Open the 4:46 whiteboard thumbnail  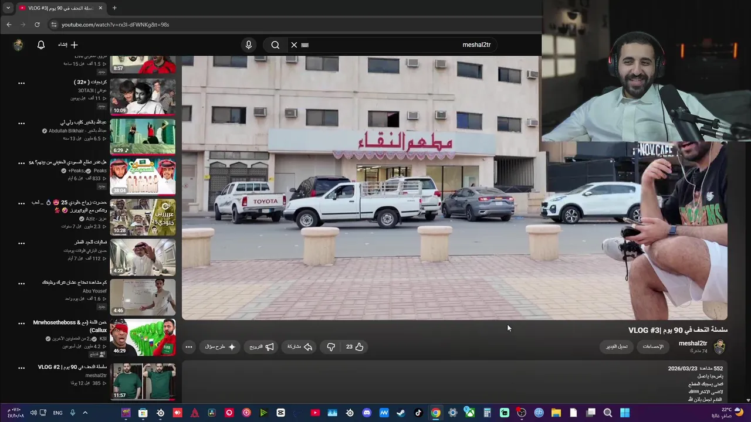pyautogui.click(x=143, y=297)
